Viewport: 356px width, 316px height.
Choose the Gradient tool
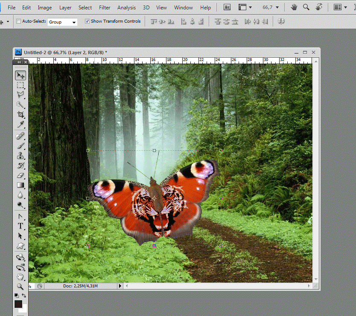[x=20, y=185]
